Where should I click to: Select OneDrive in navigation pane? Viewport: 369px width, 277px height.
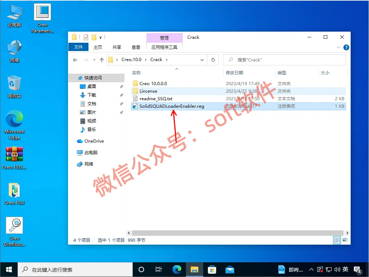[x=94, y=141]
